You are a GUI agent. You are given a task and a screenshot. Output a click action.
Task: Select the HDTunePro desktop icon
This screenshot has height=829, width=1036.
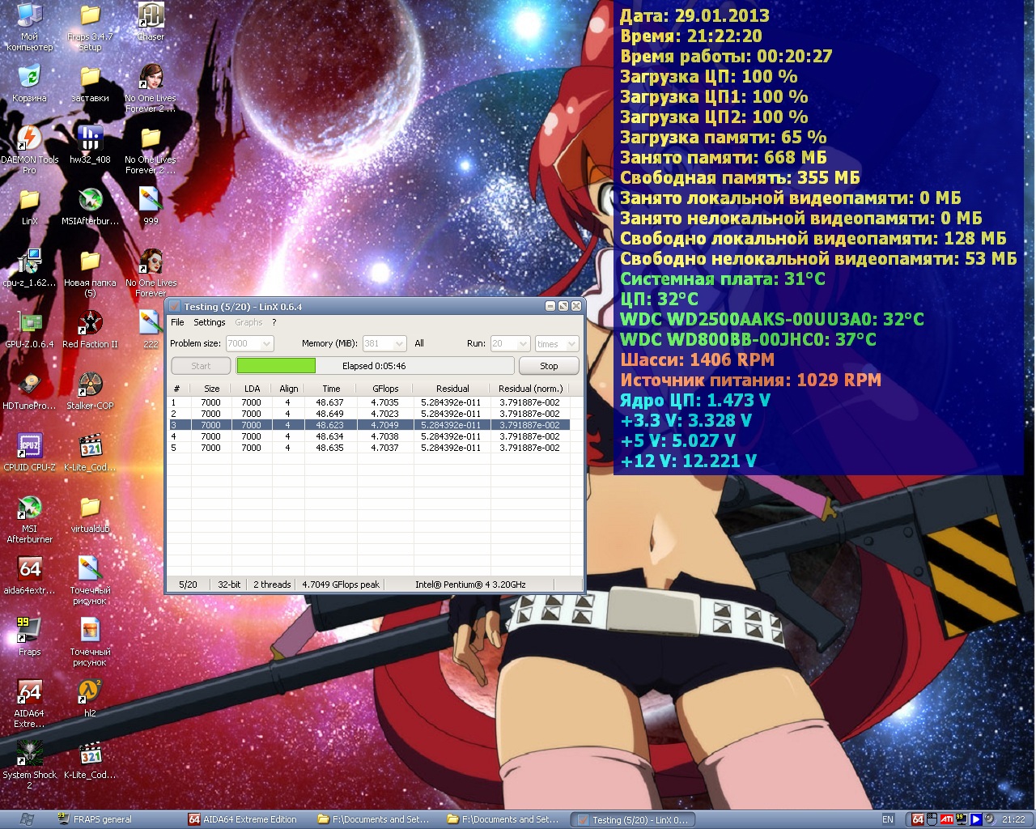(x=29, y=391)
